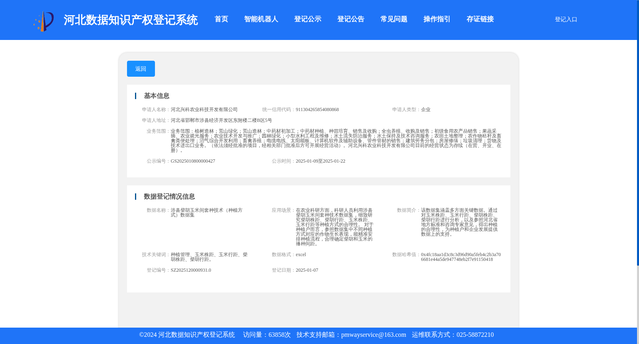
Task: Click ©2024 河北数据知识产权登记系统 footer text
Action: click(x=187, y=335)
